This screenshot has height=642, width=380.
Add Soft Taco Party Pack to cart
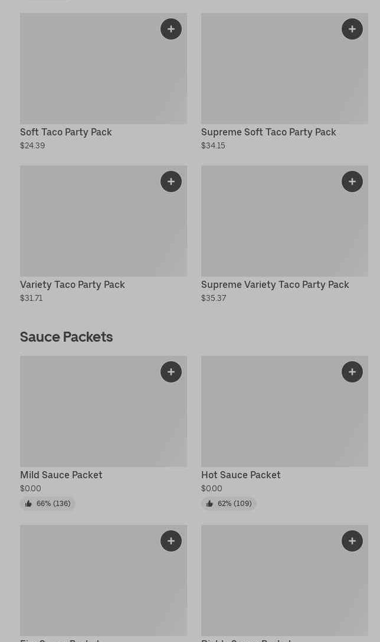[x=171, y=29]
